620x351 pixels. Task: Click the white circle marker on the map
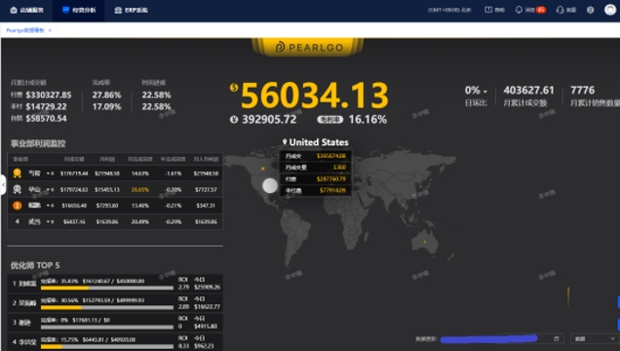(x=270, y=185)
